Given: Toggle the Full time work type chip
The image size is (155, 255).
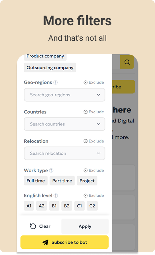Looking at the screenshot, I should (36, 181).
